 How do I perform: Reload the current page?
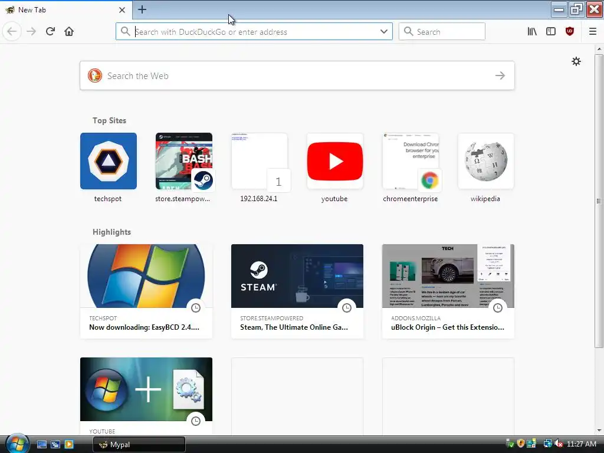[x=50, y=31]
